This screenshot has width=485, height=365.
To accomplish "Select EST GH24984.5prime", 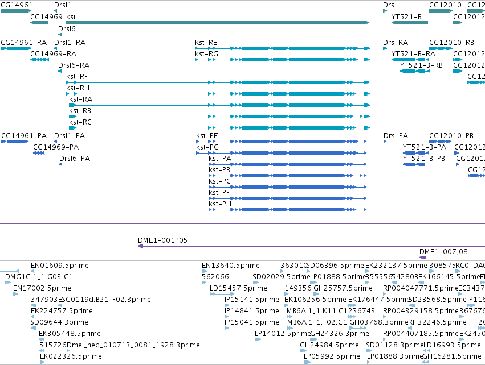I will 329,345.
